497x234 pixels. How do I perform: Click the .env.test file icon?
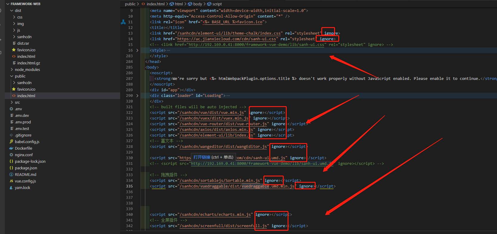pos(12,129)
